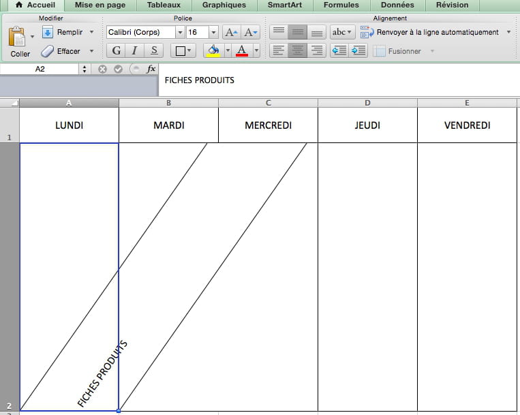Open the abc text orientation menu

tap(342, 32)
